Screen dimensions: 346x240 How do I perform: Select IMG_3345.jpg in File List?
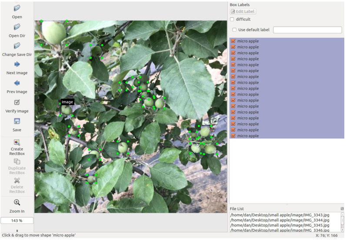(x=279, y=225)
